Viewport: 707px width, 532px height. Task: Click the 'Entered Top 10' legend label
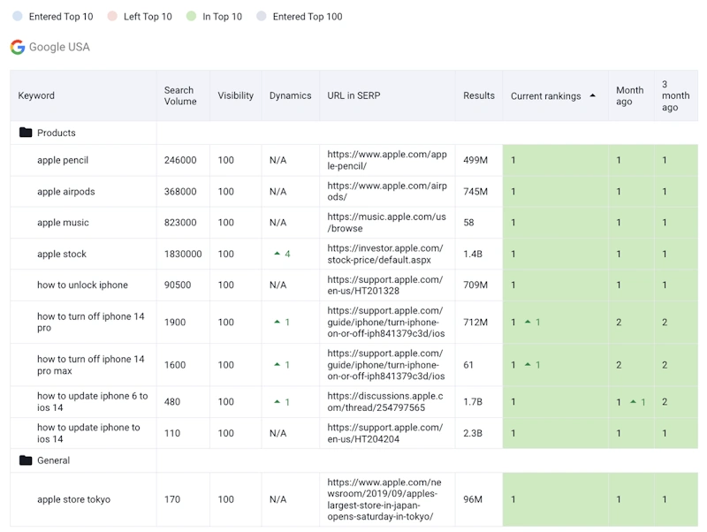61,17
